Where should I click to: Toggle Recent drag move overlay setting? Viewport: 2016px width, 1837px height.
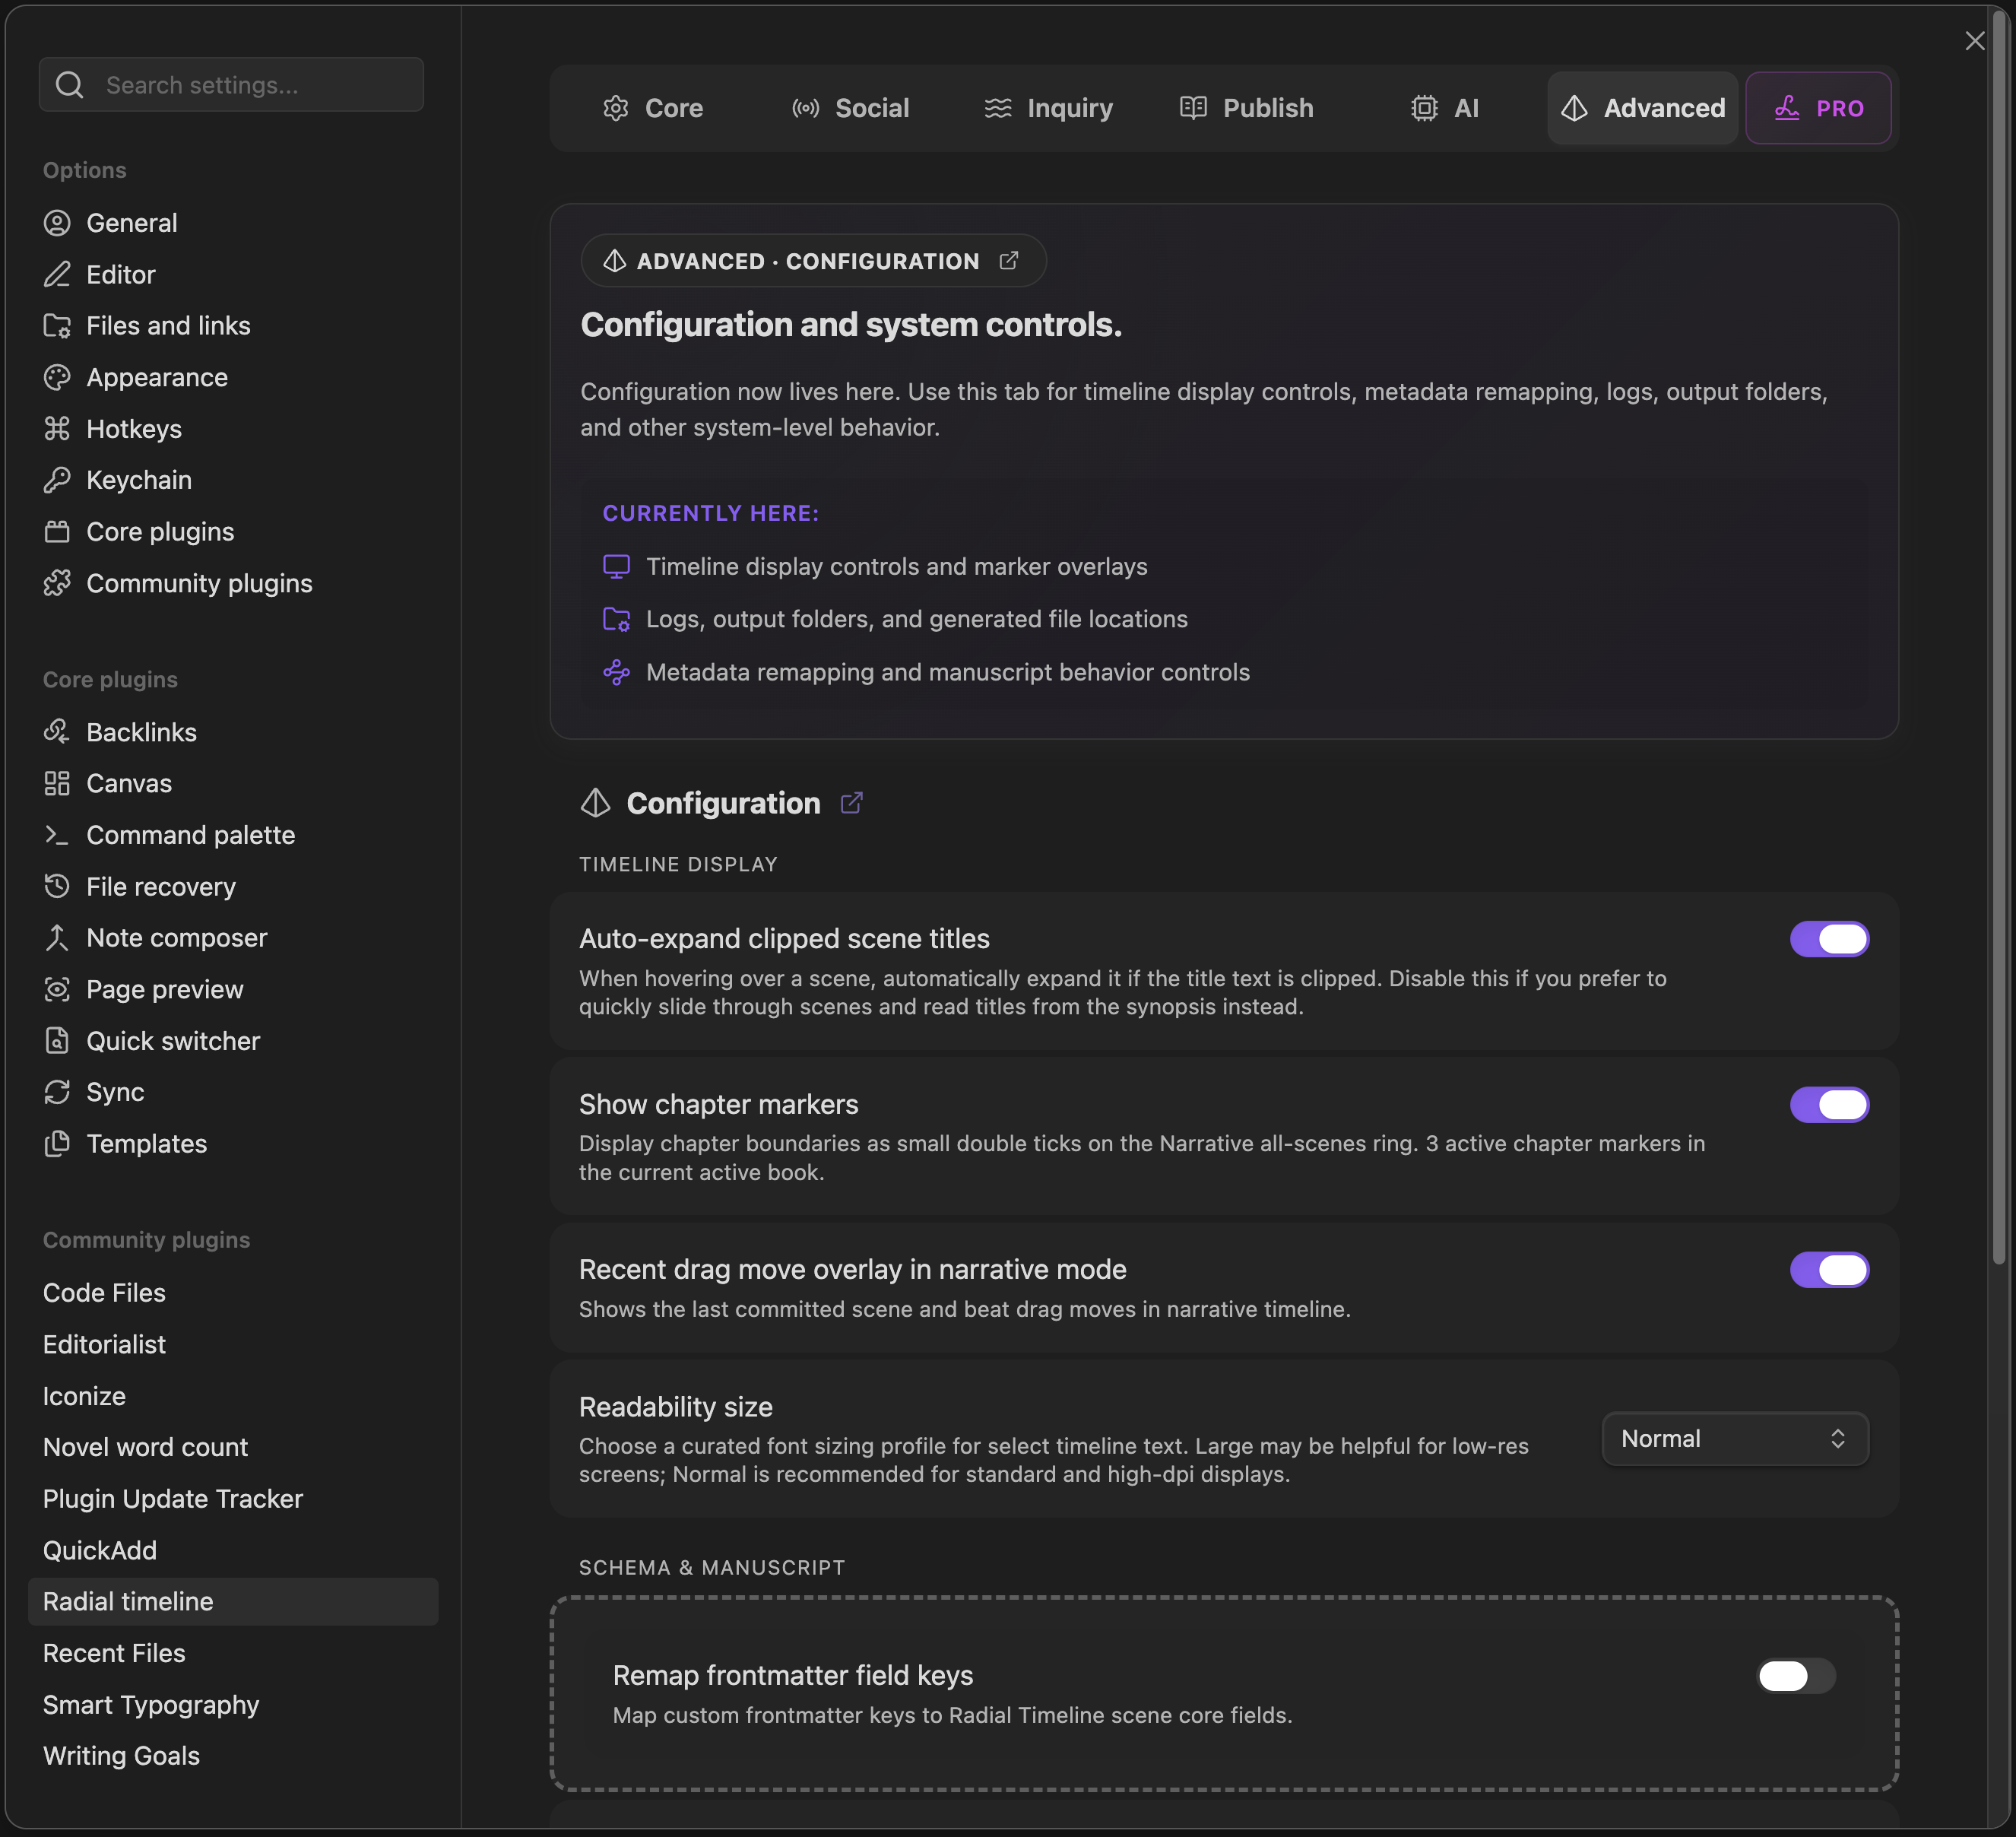1829,1270
